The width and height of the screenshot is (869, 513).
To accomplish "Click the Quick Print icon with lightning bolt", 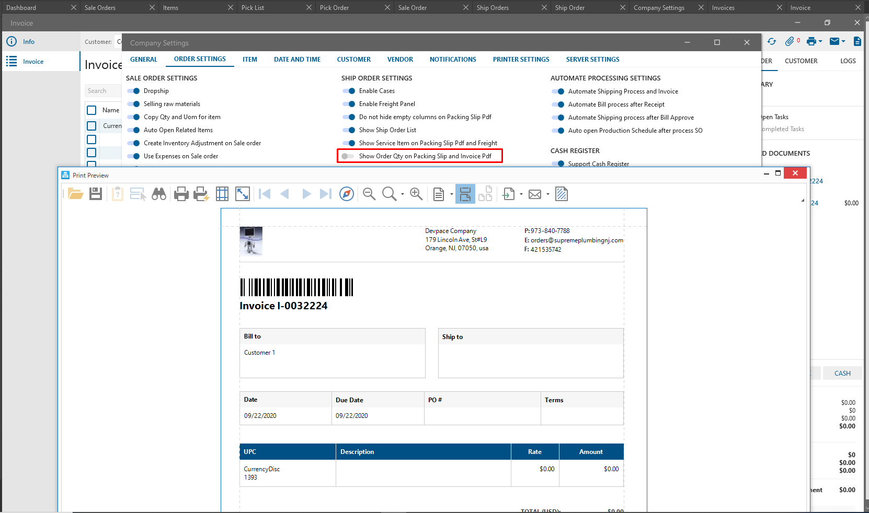I will pos(201,194).
